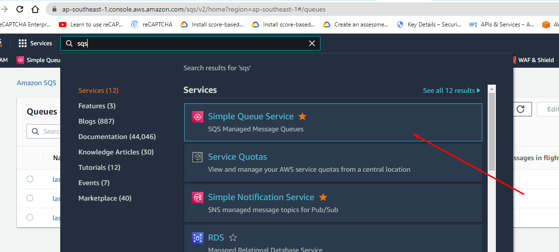Screen dimensions: 559x252
Task: Open the reCAPTCHA bookmark
Action: (152, 25)
